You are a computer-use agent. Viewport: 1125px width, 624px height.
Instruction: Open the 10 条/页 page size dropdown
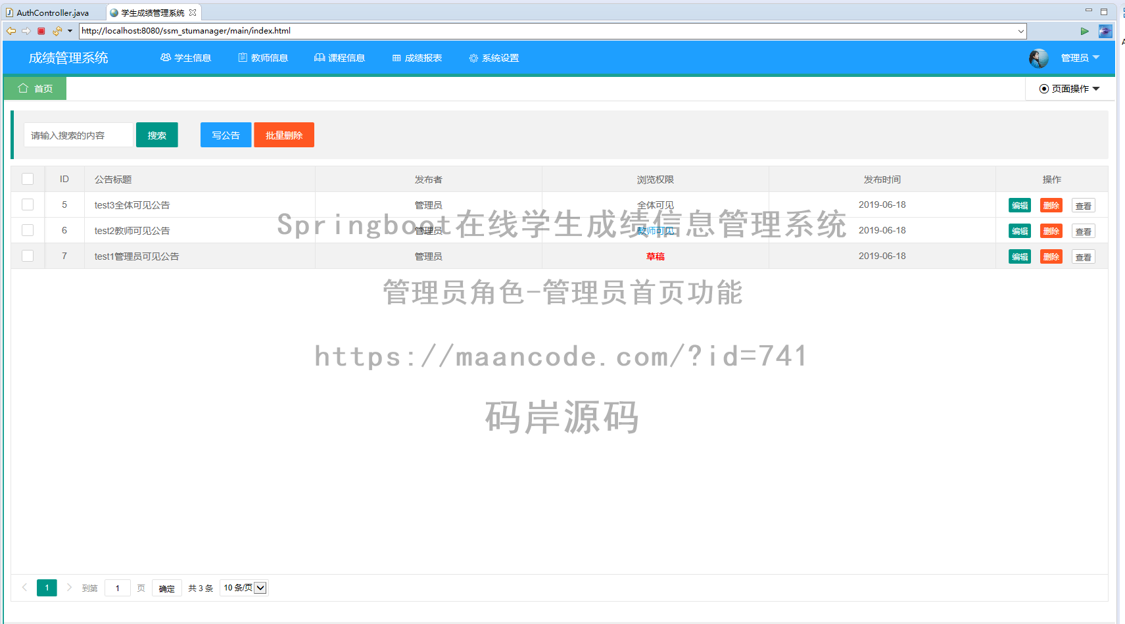(244, 588)
